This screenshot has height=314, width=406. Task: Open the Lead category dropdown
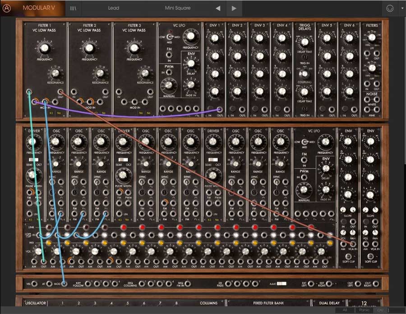(x=114, y=8)
